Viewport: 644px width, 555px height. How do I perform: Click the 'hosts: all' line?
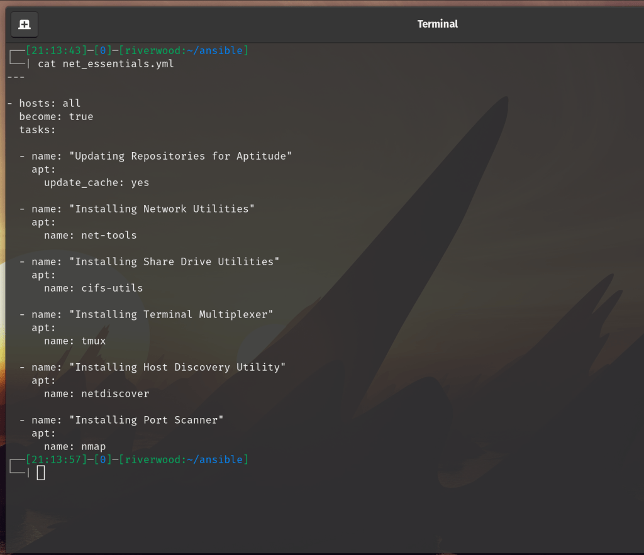(x=49, y=103)
